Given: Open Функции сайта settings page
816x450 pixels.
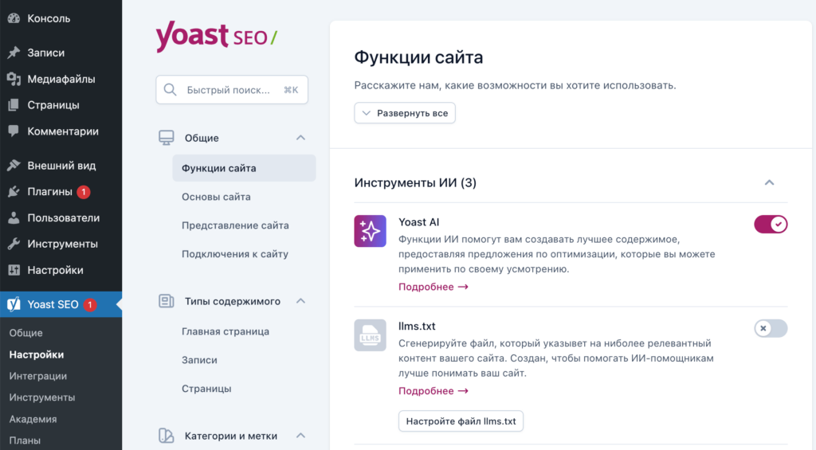Looking at the screenshot, I should point(244,168).
